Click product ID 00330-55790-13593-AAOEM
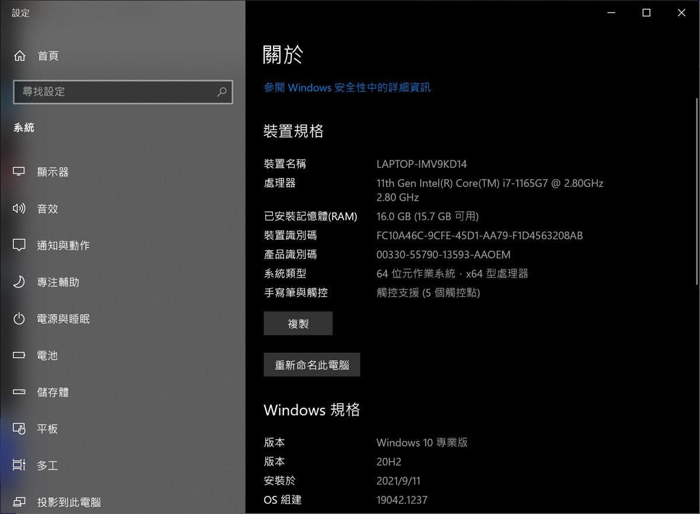700x514 pixels. tap(443, 255)
